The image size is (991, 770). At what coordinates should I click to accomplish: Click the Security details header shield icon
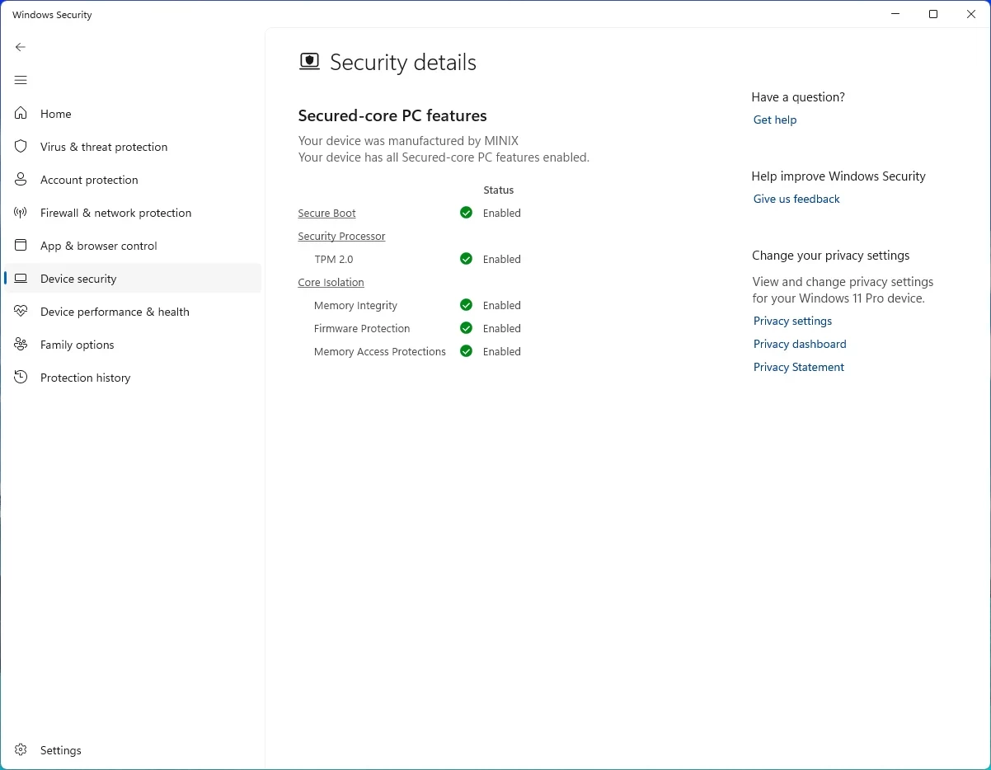coord(309,62)
